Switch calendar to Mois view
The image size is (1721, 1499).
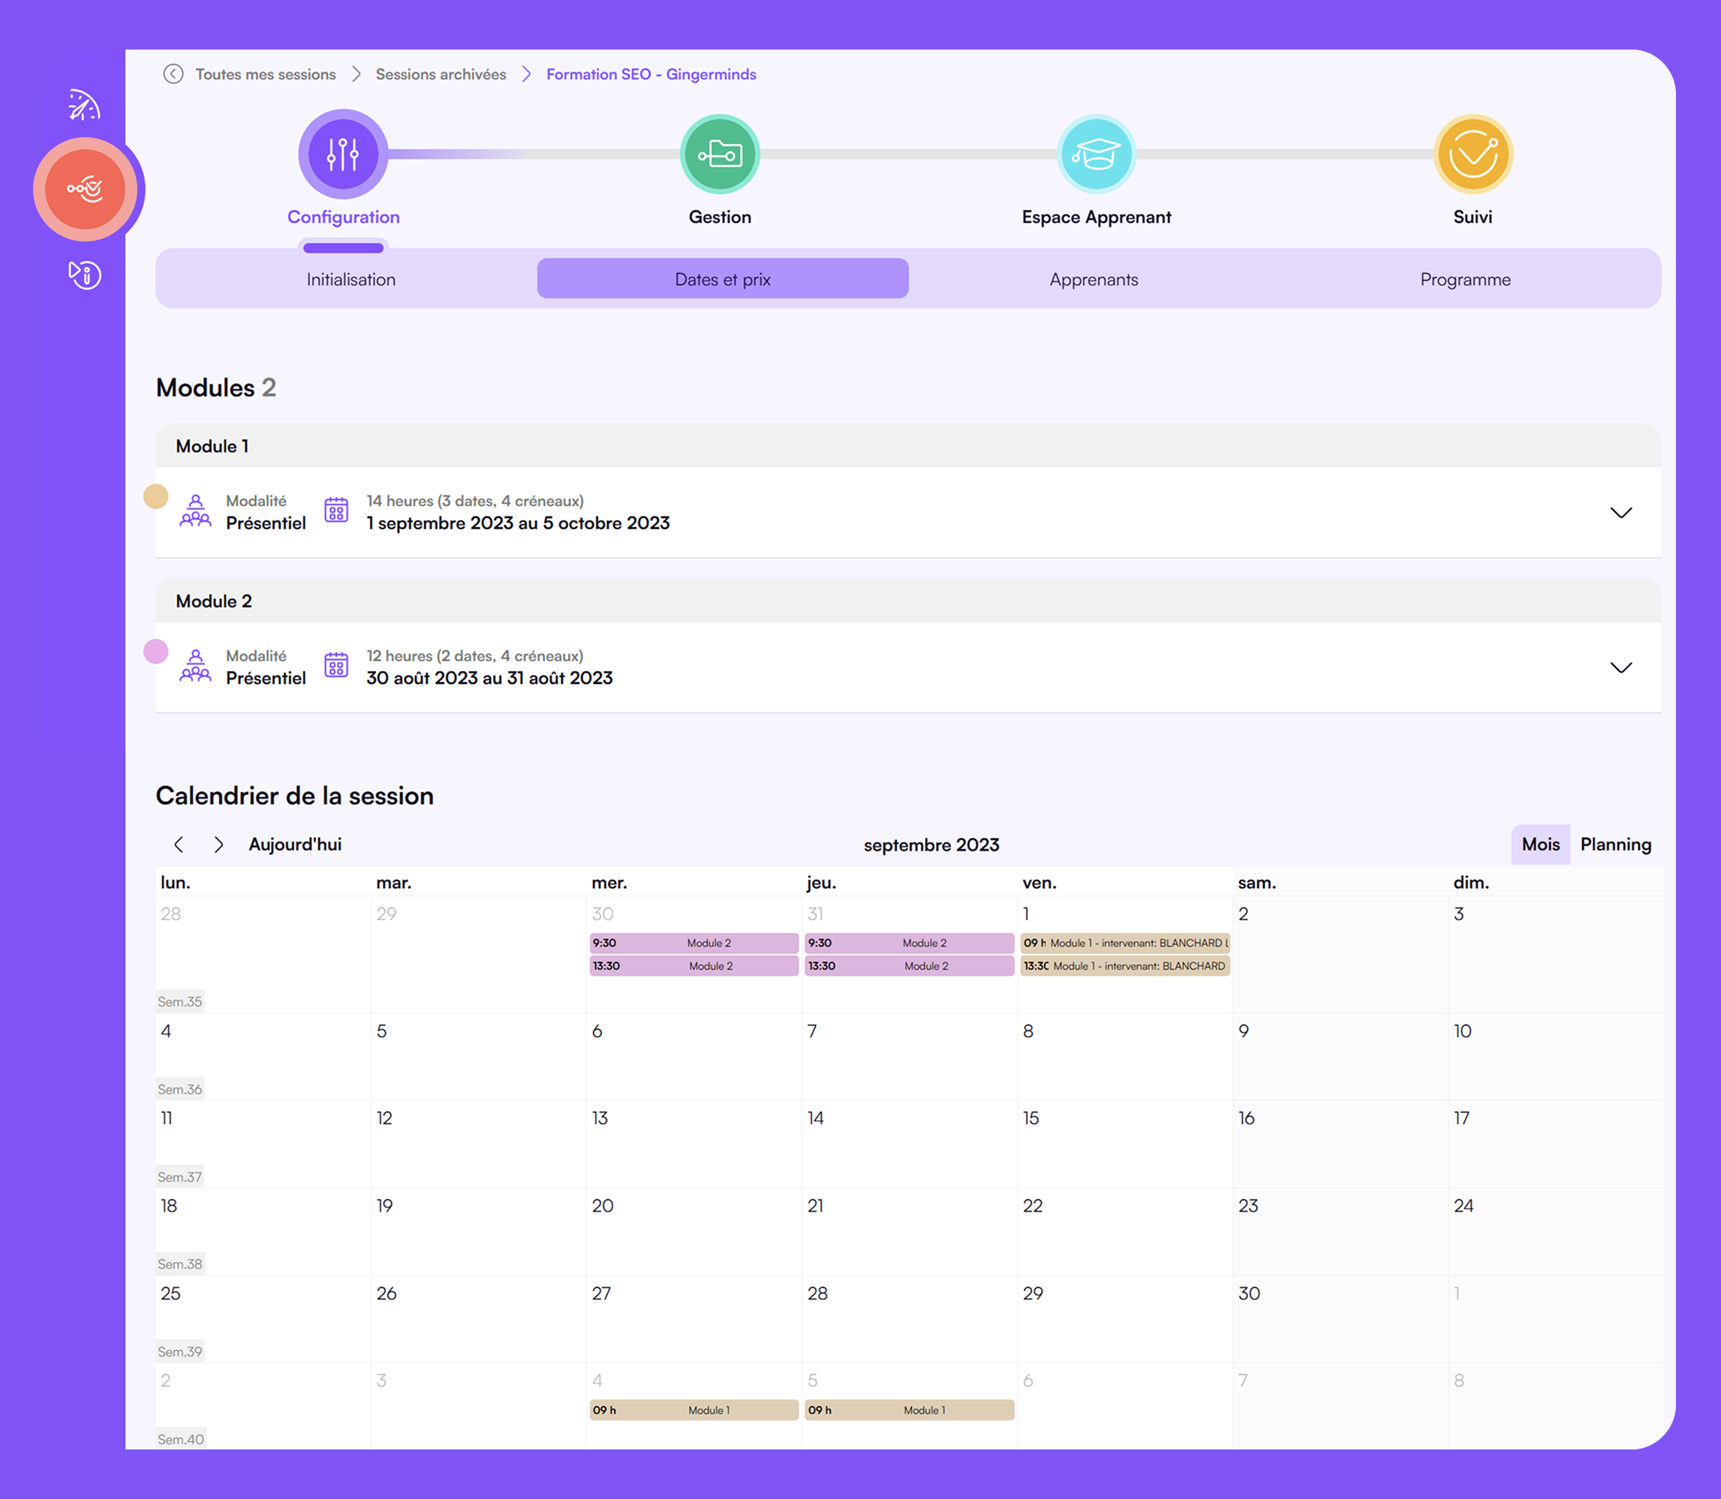click(x=1539, y=844)
